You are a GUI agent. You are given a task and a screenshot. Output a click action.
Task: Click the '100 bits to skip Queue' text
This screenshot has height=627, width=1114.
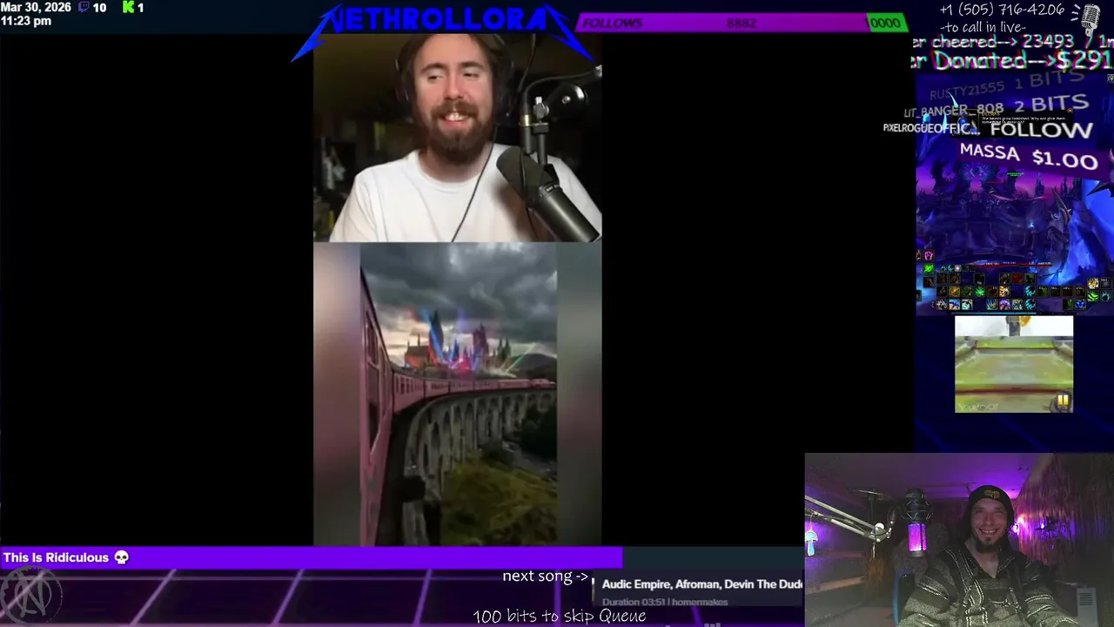click(x=560, y=616)
